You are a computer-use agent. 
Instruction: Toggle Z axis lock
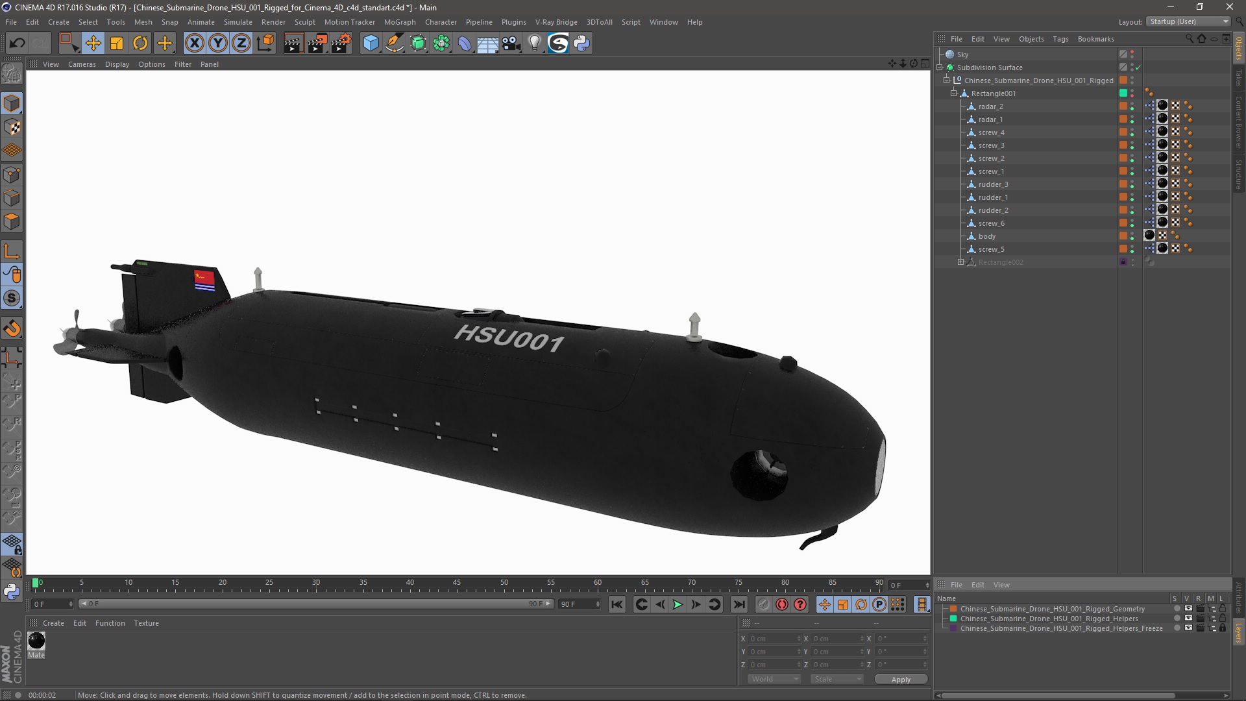pos(241,43)
